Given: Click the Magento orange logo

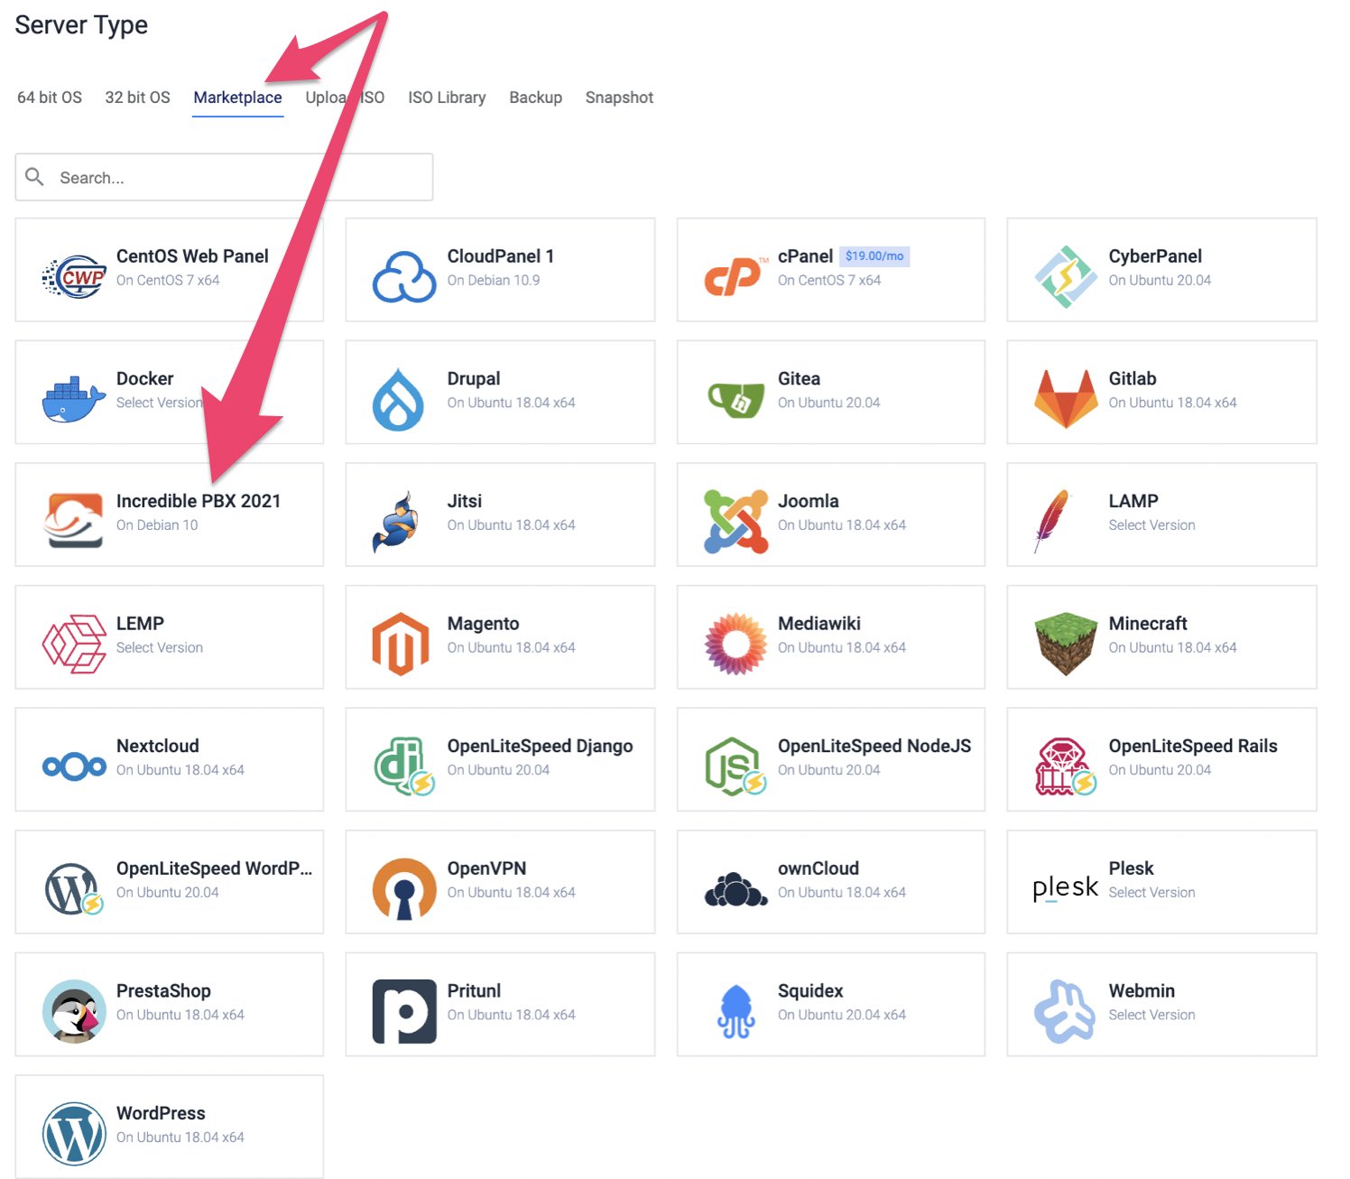Looking at the screenshot, I should tap(401, 644).
